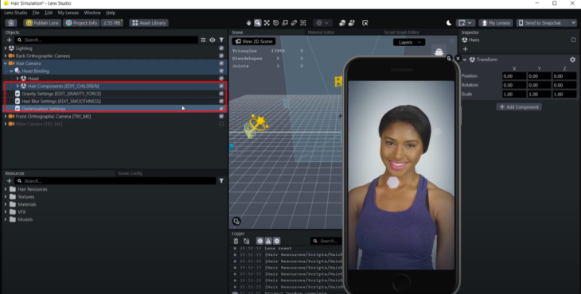Image resolution: width=581 pixels, height=294 pixels.
Task: Toggle Head object enabled checkbox
Action: tap(221, 79)
